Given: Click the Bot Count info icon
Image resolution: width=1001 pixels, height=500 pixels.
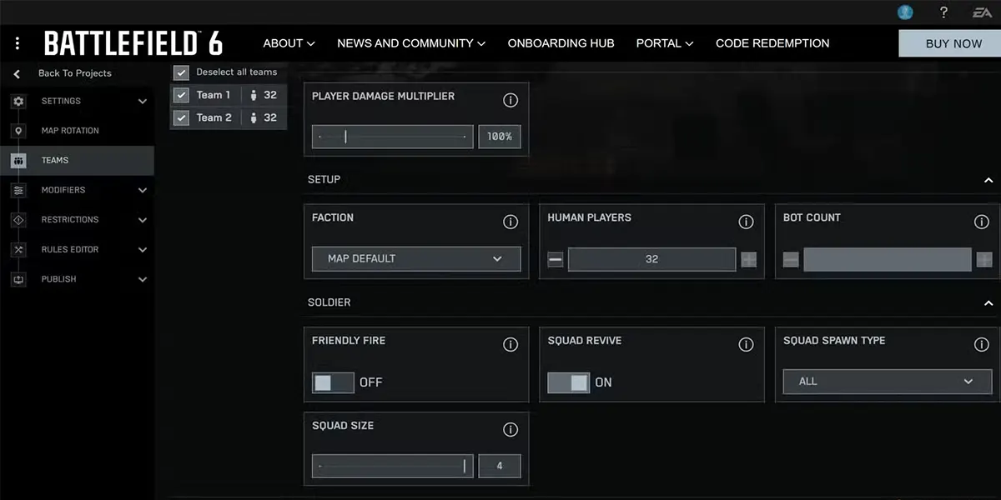Looking at the screenshot, I should tap(982, 222).
